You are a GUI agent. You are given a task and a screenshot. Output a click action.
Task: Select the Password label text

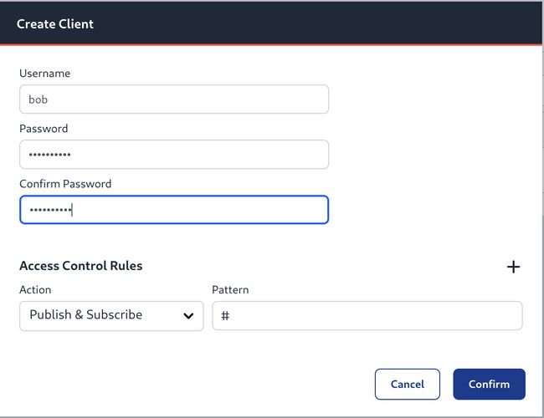tap(44, 129)
